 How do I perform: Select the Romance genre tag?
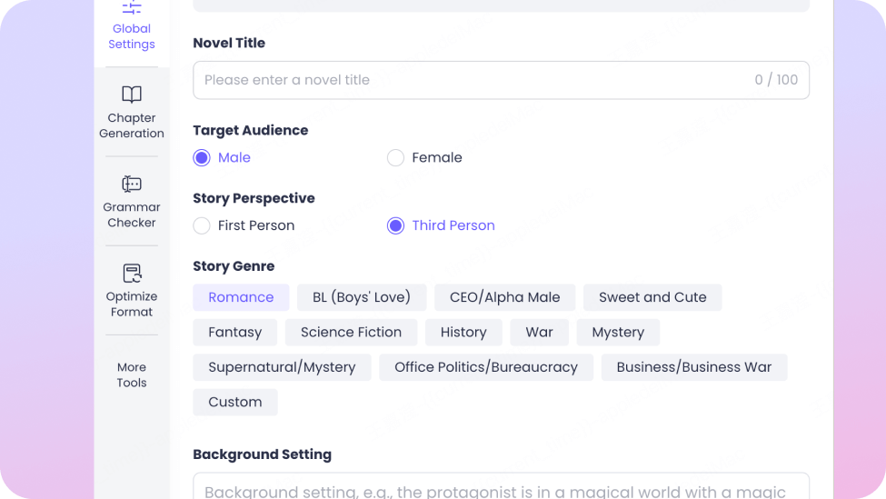241,297
